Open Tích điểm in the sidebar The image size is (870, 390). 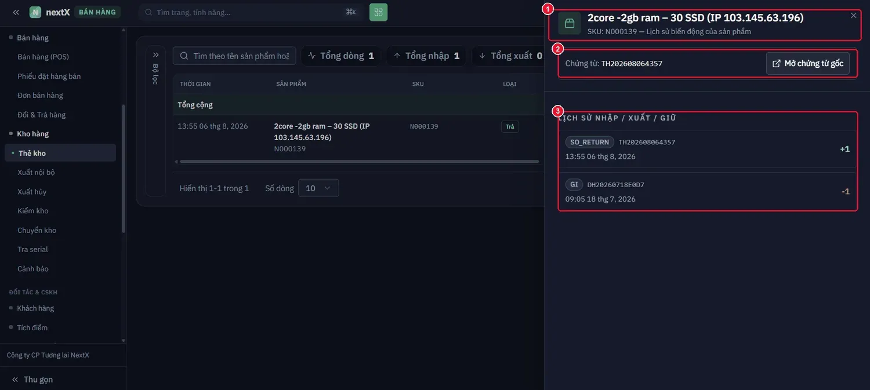(x=32, y=327)
